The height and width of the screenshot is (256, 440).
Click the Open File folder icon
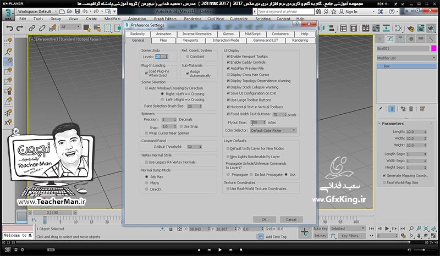[x=69, y=12]
